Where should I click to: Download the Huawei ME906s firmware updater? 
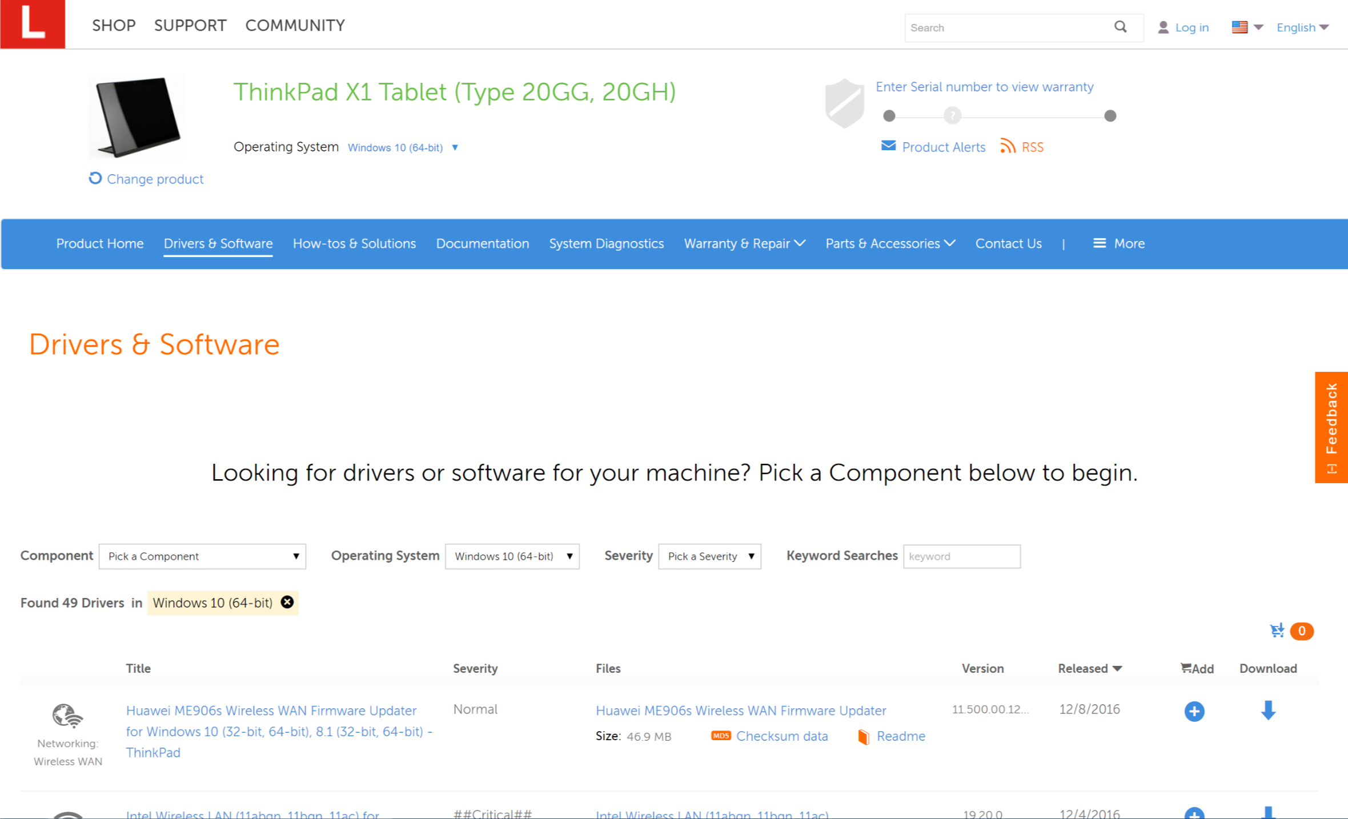click(1268, 710)
